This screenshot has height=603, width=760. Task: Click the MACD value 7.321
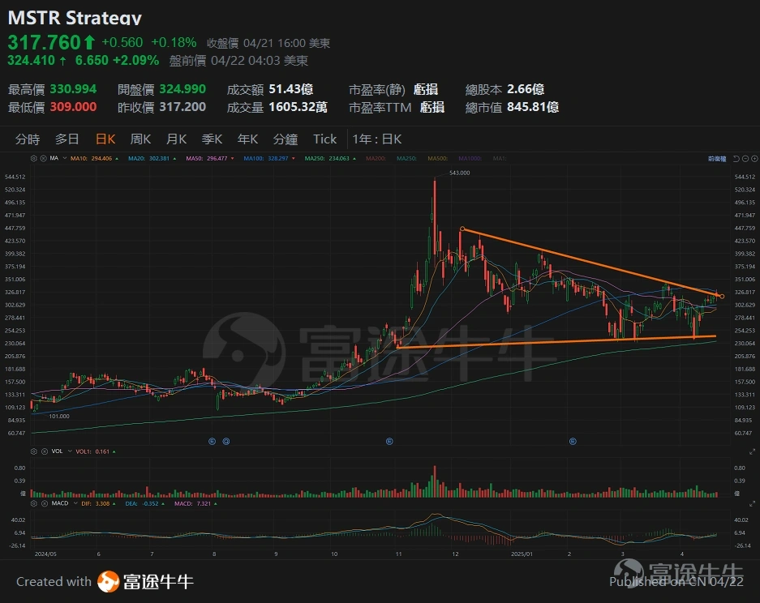(204, 503)
